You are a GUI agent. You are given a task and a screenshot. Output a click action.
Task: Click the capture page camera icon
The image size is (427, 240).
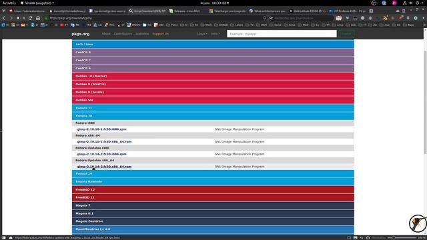(x=368, y=237)
